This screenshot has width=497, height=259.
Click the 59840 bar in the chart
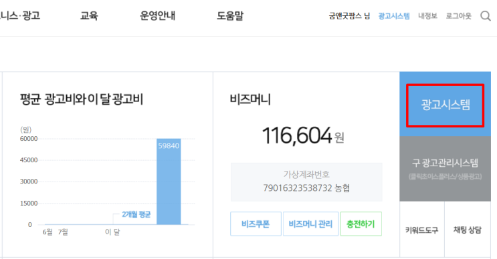[x=169, y=182]
